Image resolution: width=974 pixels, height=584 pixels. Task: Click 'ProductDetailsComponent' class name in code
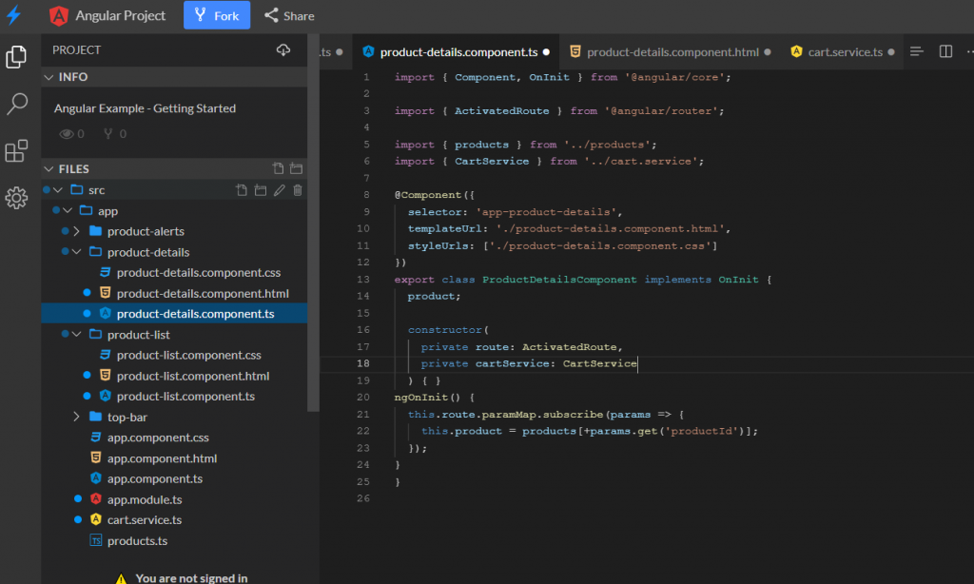coord(559,279)
